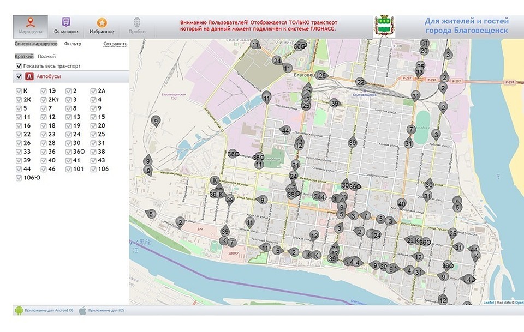Viewport: 524px width, 332px height.
Task: Open the Leaflet attribution link
Action: pos(489,303)
